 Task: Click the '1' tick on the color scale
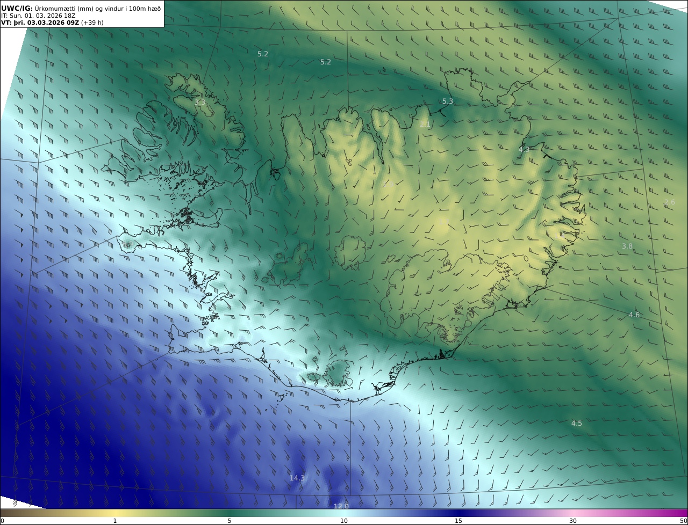(x=115, y=521)
